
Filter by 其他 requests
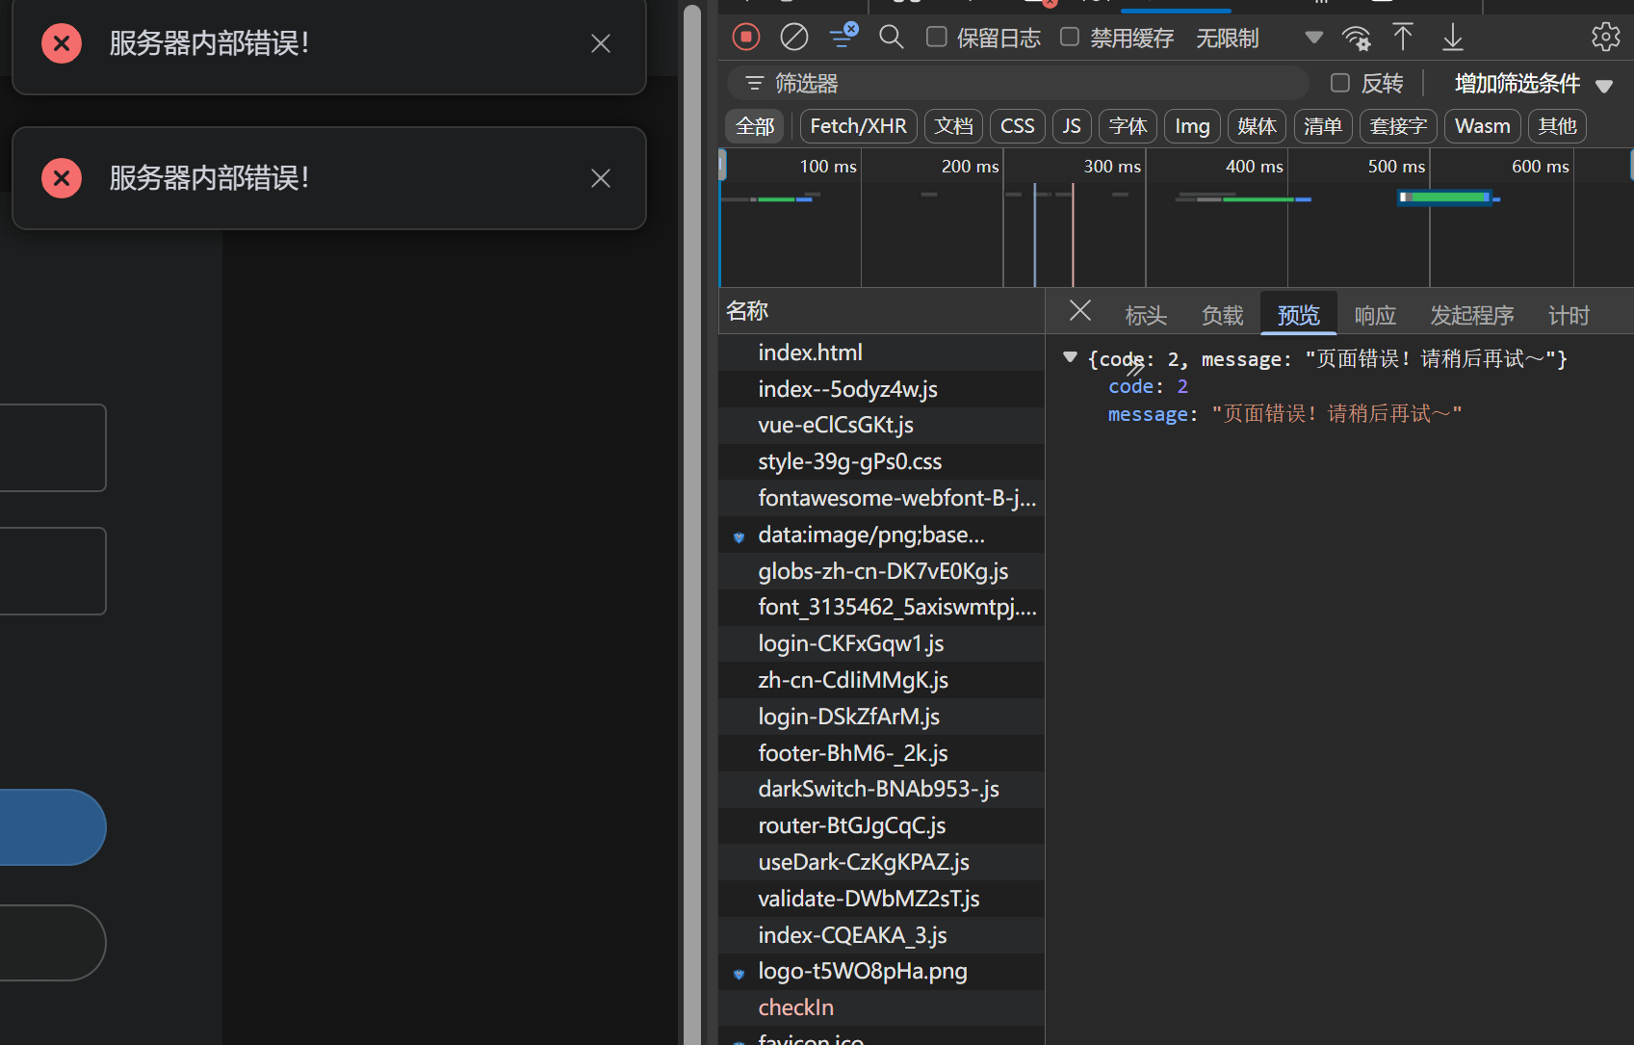coord(1557,126)
